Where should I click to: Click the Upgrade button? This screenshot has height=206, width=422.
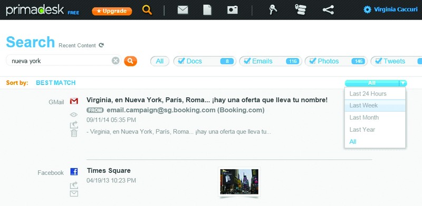pyautogui.click(x=112, y=11)
